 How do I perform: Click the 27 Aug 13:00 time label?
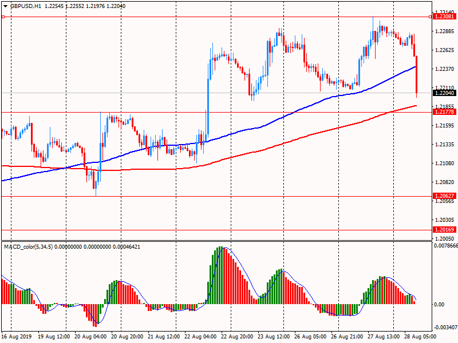(x=383, y=337)
